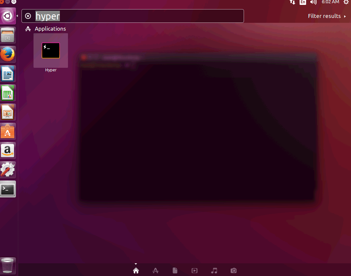Open LibreOffice Calc from launcher
351x276 pixels.
[x=8, y=93]
